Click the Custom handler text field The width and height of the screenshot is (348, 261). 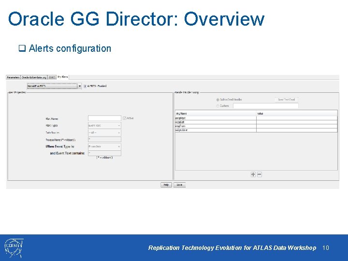point(266,106)
